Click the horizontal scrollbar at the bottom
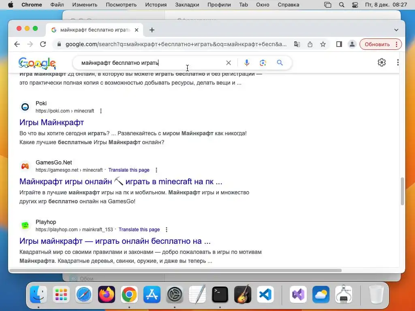The image size is (415, 311). coord(175,270)
